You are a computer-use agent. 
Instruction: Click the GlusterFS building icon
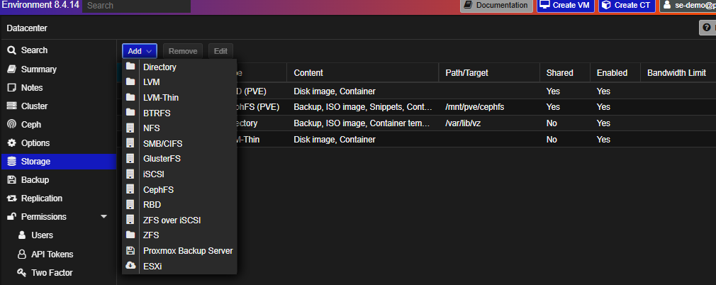[130, 159]
